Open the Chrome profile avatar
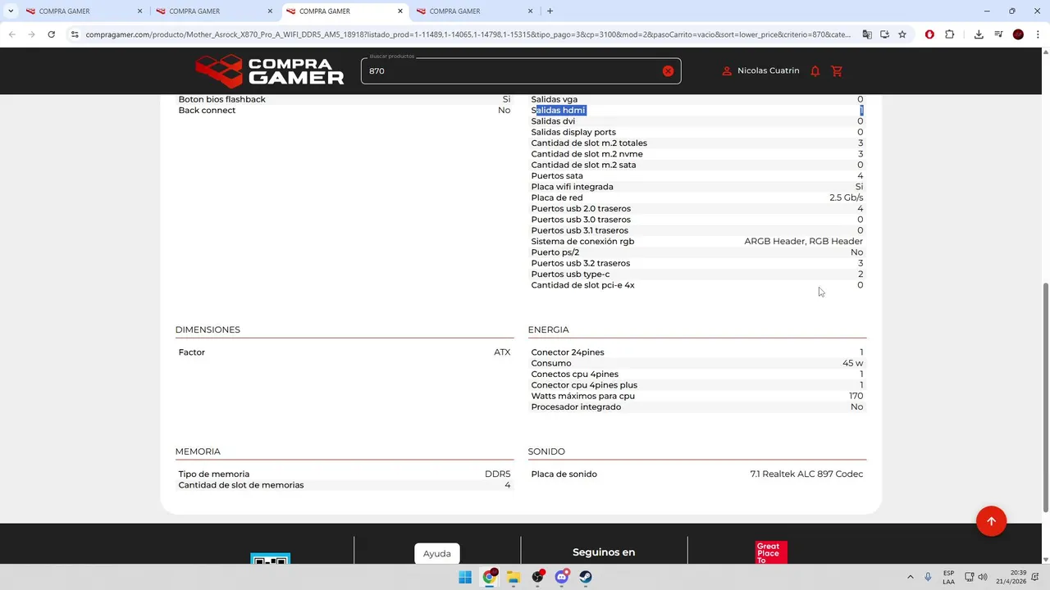1050x590 pixels. pos(1018,34)
